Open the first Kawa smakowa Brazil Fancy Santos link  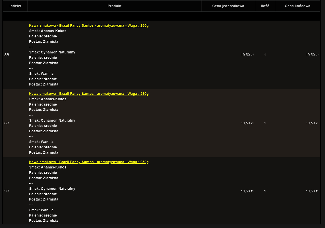coord(89,25)
